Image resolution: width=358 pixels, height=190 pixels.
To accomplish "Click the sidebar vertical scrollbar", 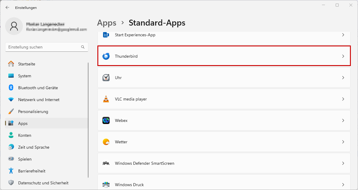I will coord(88,120).
